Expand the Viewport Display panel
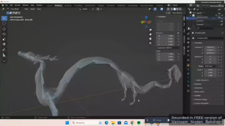This screenshot has height=126, width=225. pos(201,99)
